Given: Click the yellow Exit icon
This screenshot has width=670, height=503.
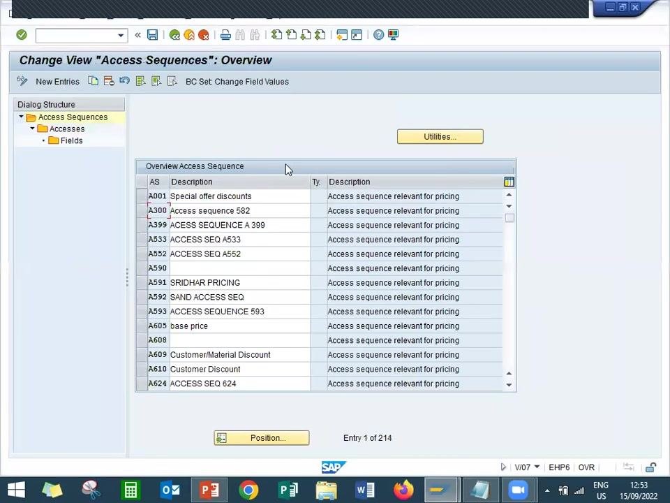Looking at the screenshot, I should pos(189,35).
